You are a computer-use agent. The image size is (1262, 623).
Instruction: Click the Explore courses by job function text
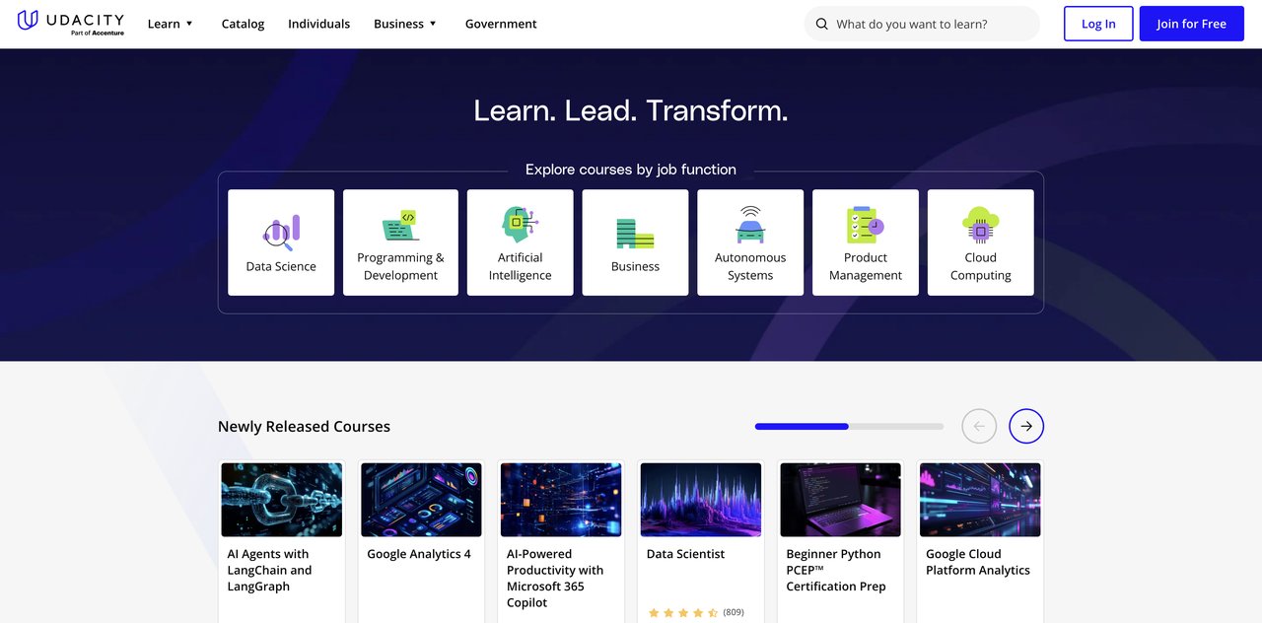(631, 170)
